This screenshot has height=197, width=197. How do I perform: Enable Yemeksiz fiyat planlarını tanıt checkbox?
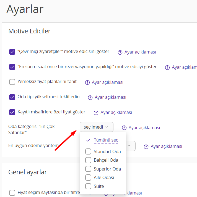(12, 82)
